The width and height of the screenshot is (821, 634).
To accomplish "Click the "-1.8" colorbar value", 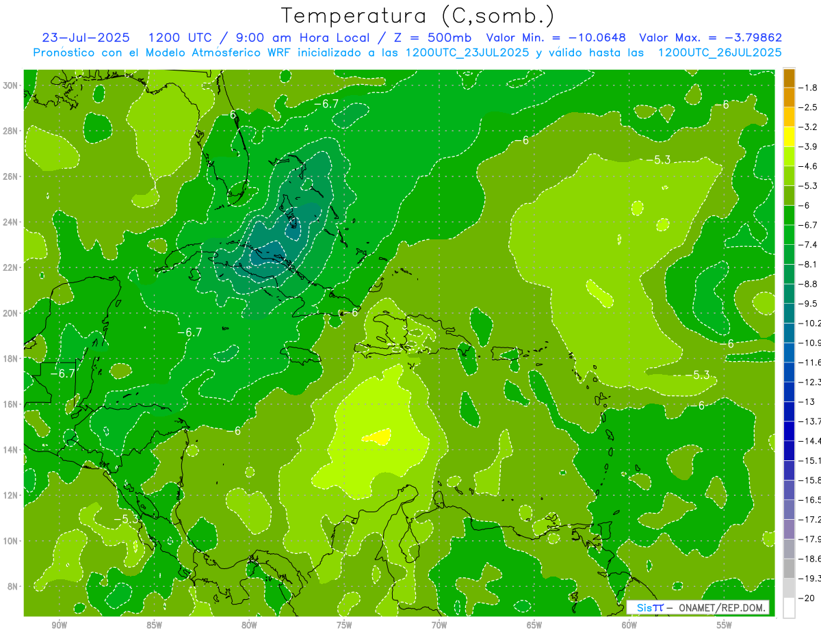I will [808, 88].
